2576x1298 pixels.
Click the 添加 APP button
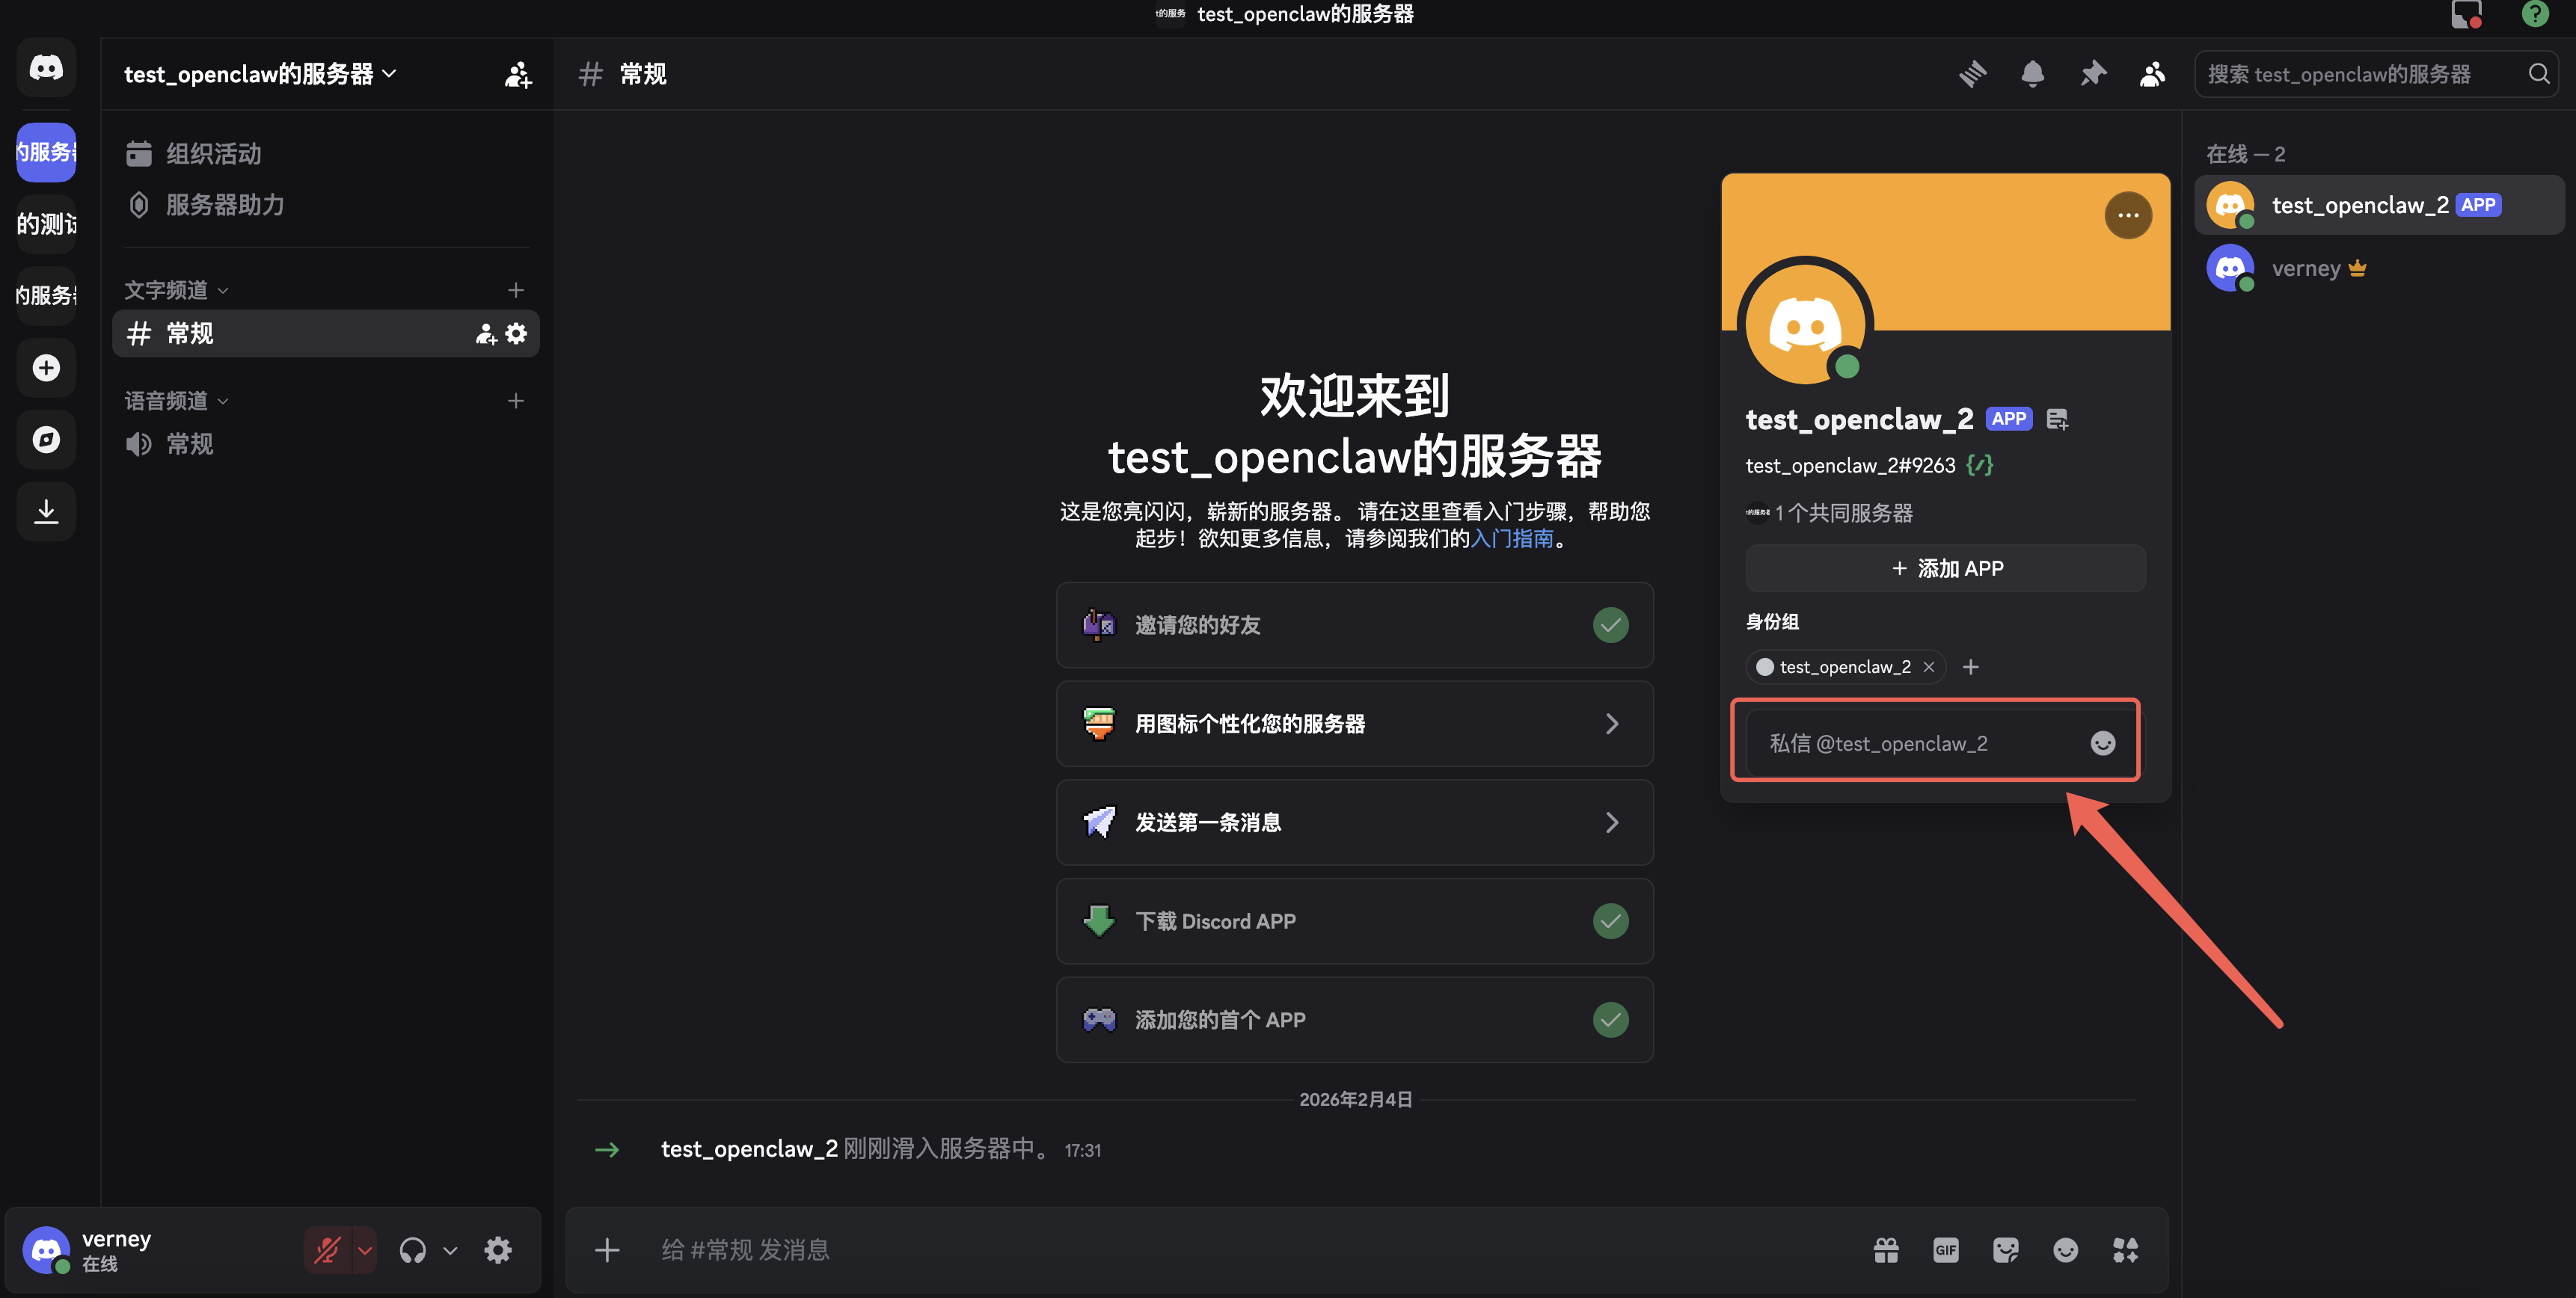click(x=1945, y=568)
